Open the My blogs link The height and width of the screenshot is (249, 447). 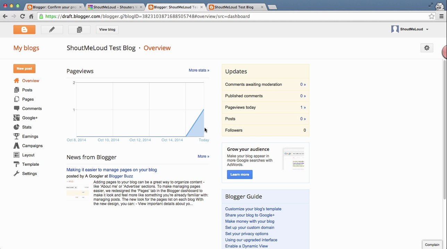tap(26, 48)
